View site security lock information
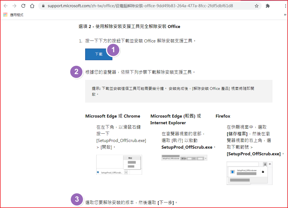This screenshot has width=288, height=208. tap(43, 6)
